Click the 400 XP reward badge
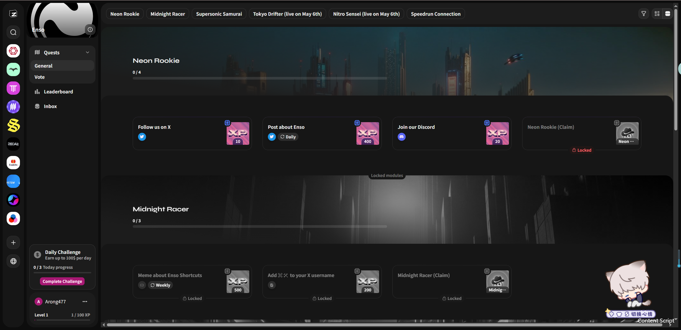Image resolution: width=681 pixels, height=330 pixels. point(368,133)
